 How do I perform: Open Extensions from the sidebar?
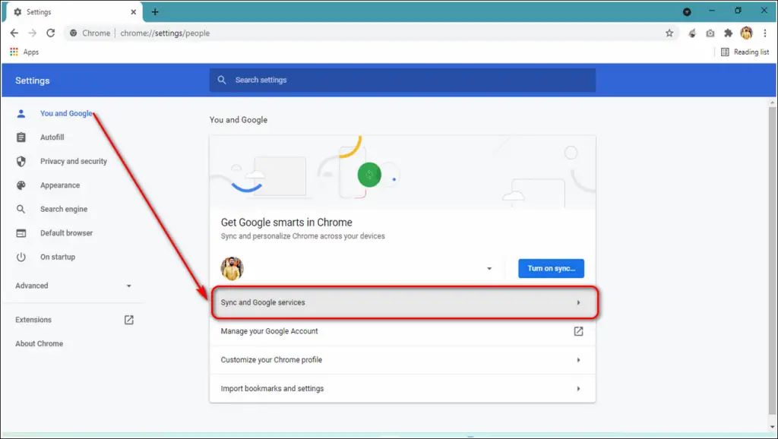point(33,320)
